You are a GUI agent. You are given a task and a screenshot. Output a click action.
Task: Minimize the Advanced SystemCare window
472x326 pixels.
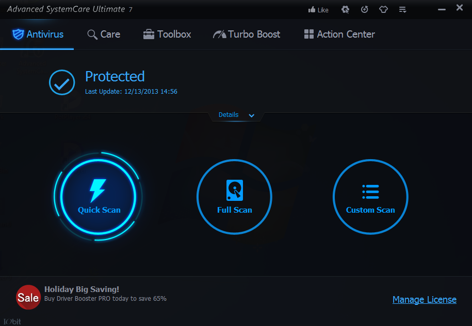point(442,10)
